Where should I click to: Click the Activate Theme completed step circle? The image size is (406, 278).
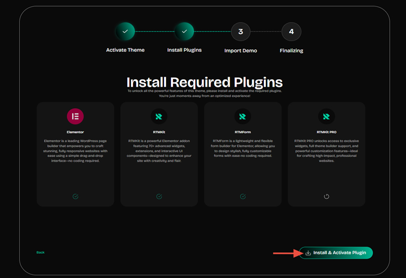125,32
